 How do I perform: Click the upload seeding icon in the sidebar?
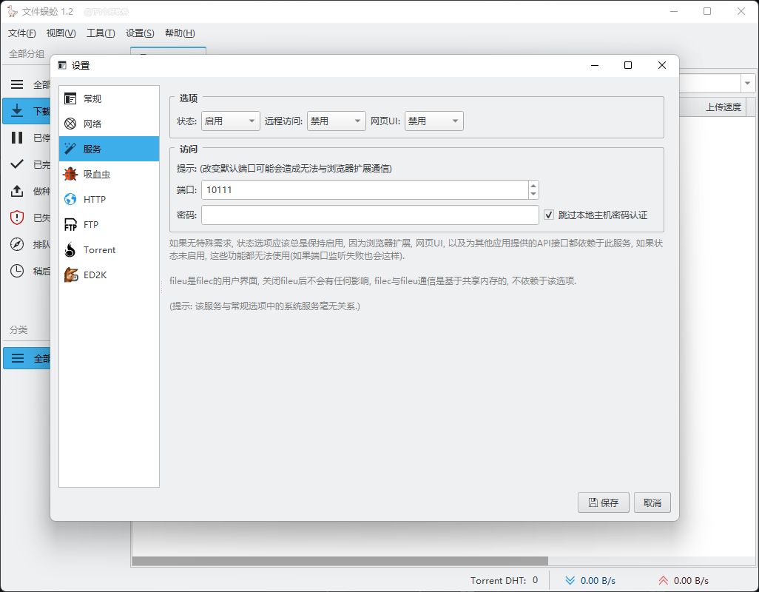coord(17,191)
